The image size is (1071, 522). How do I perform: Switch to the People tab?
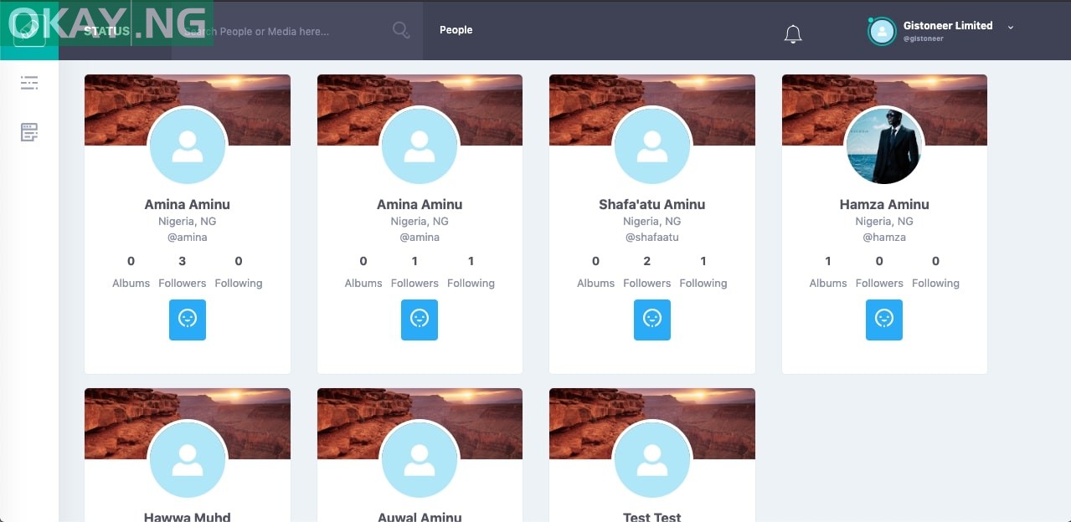tap(456, 30)
